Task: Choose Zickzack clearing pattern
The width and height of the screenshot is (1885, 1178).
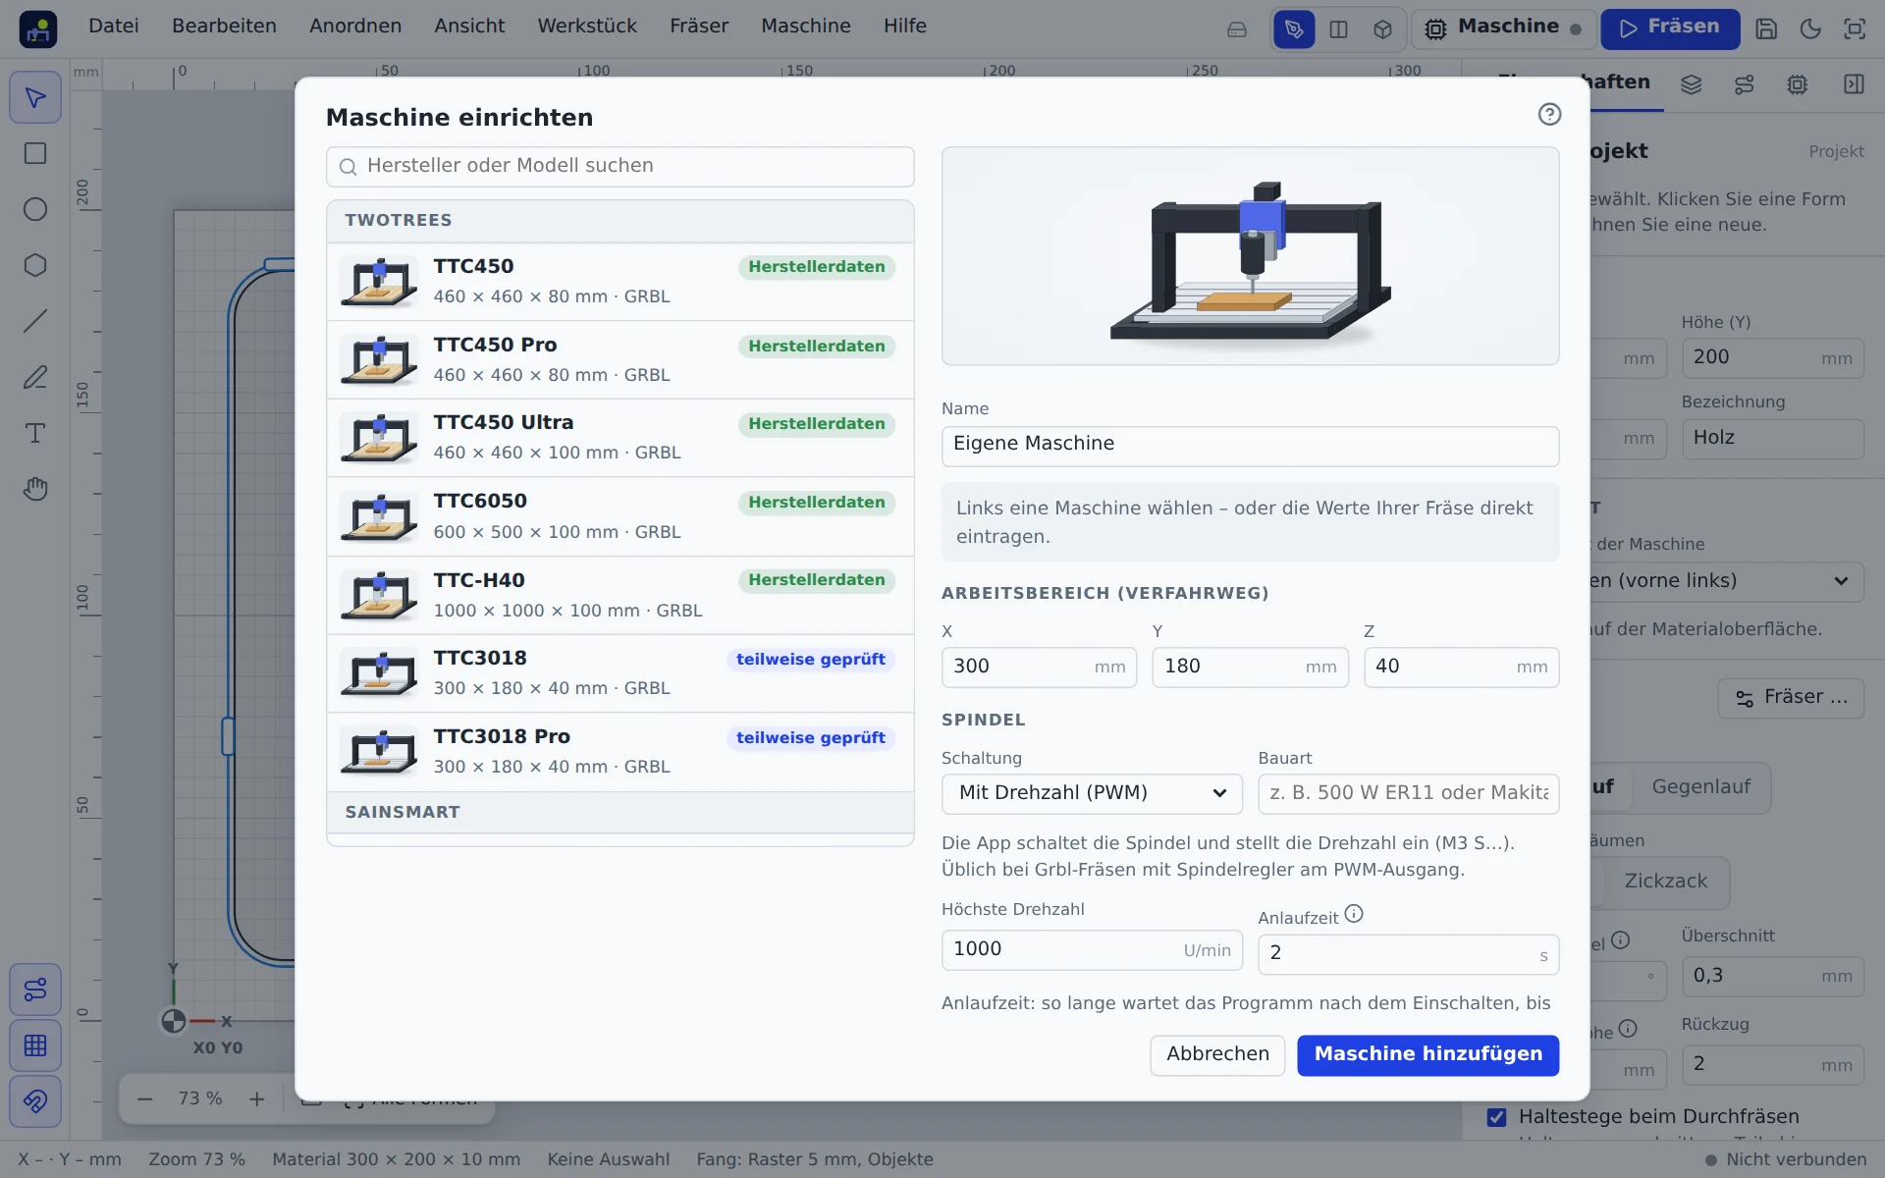Action: pyautogui.click(x=1665, y=882)
